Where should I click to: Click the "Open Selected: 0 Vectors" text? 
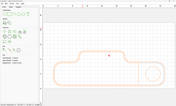click(x=10, y=60)
